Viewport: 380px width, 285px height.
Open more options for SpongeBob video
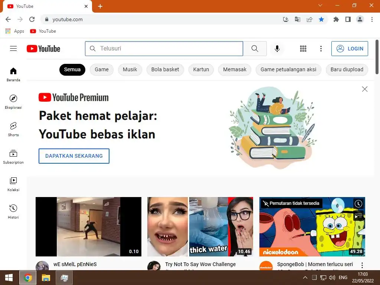(x=362, y=265)
